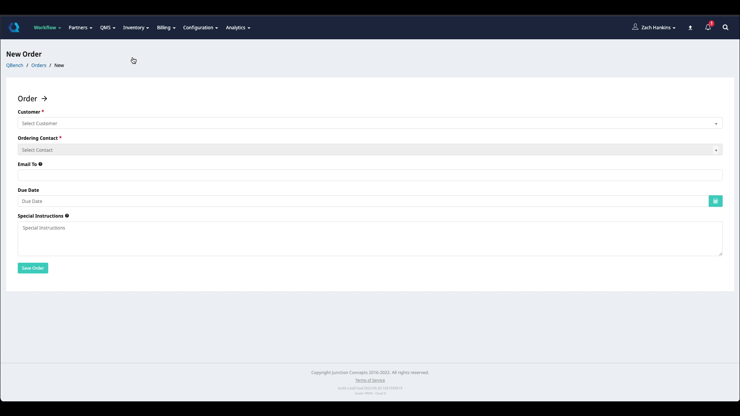Open the Terms of Service link
The width and height of the screenshot is (740, 416).
tap(370, 380)
